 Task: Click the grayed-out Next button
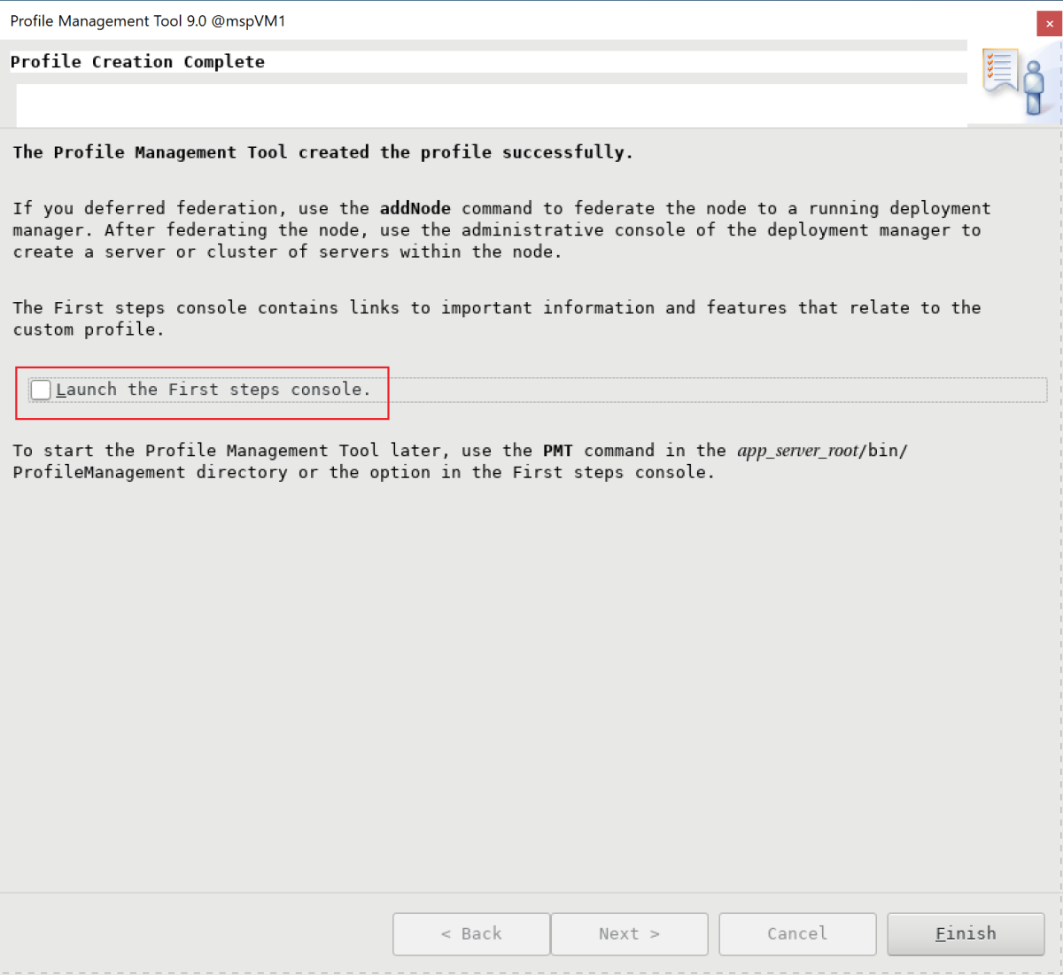pyautogui.click(x=629, y=933)
